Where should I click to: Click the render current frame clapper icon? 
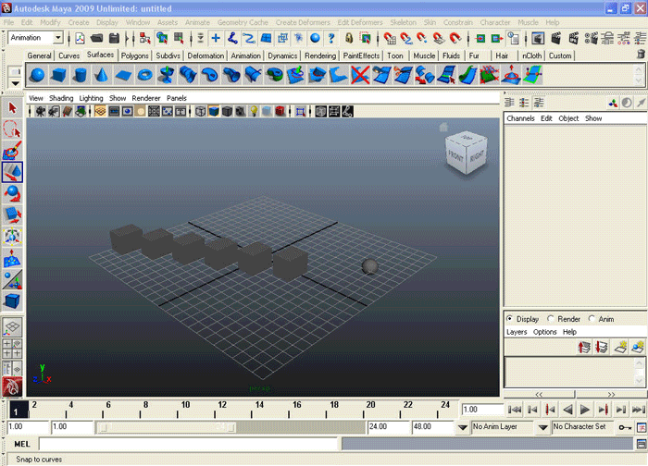pos(555,39)
